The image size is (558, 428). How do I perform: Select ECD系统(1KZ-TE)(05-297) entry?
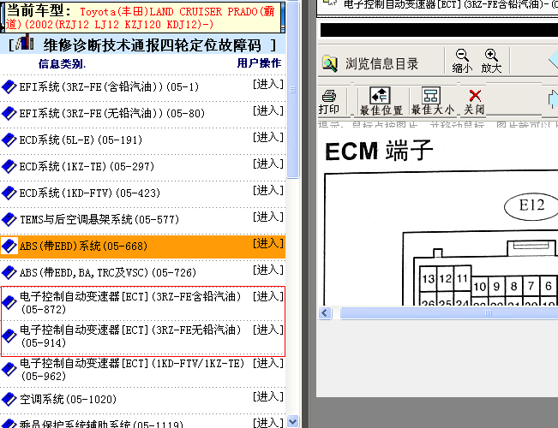87,167
